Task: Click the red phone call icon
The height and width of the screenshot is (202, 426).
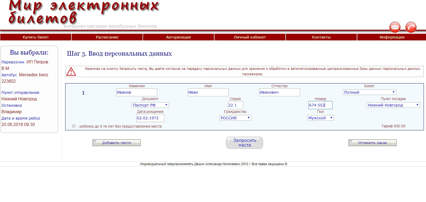Action: pos(411,27)
